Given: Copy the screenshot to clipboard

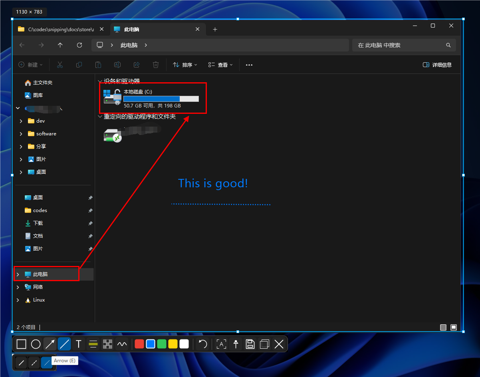Looking at the screenshot, I should pos(264,344).
